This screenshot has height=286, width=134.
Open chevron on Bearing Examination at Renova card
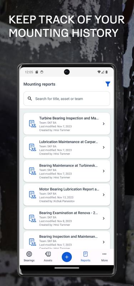click(x=104, y=218)
